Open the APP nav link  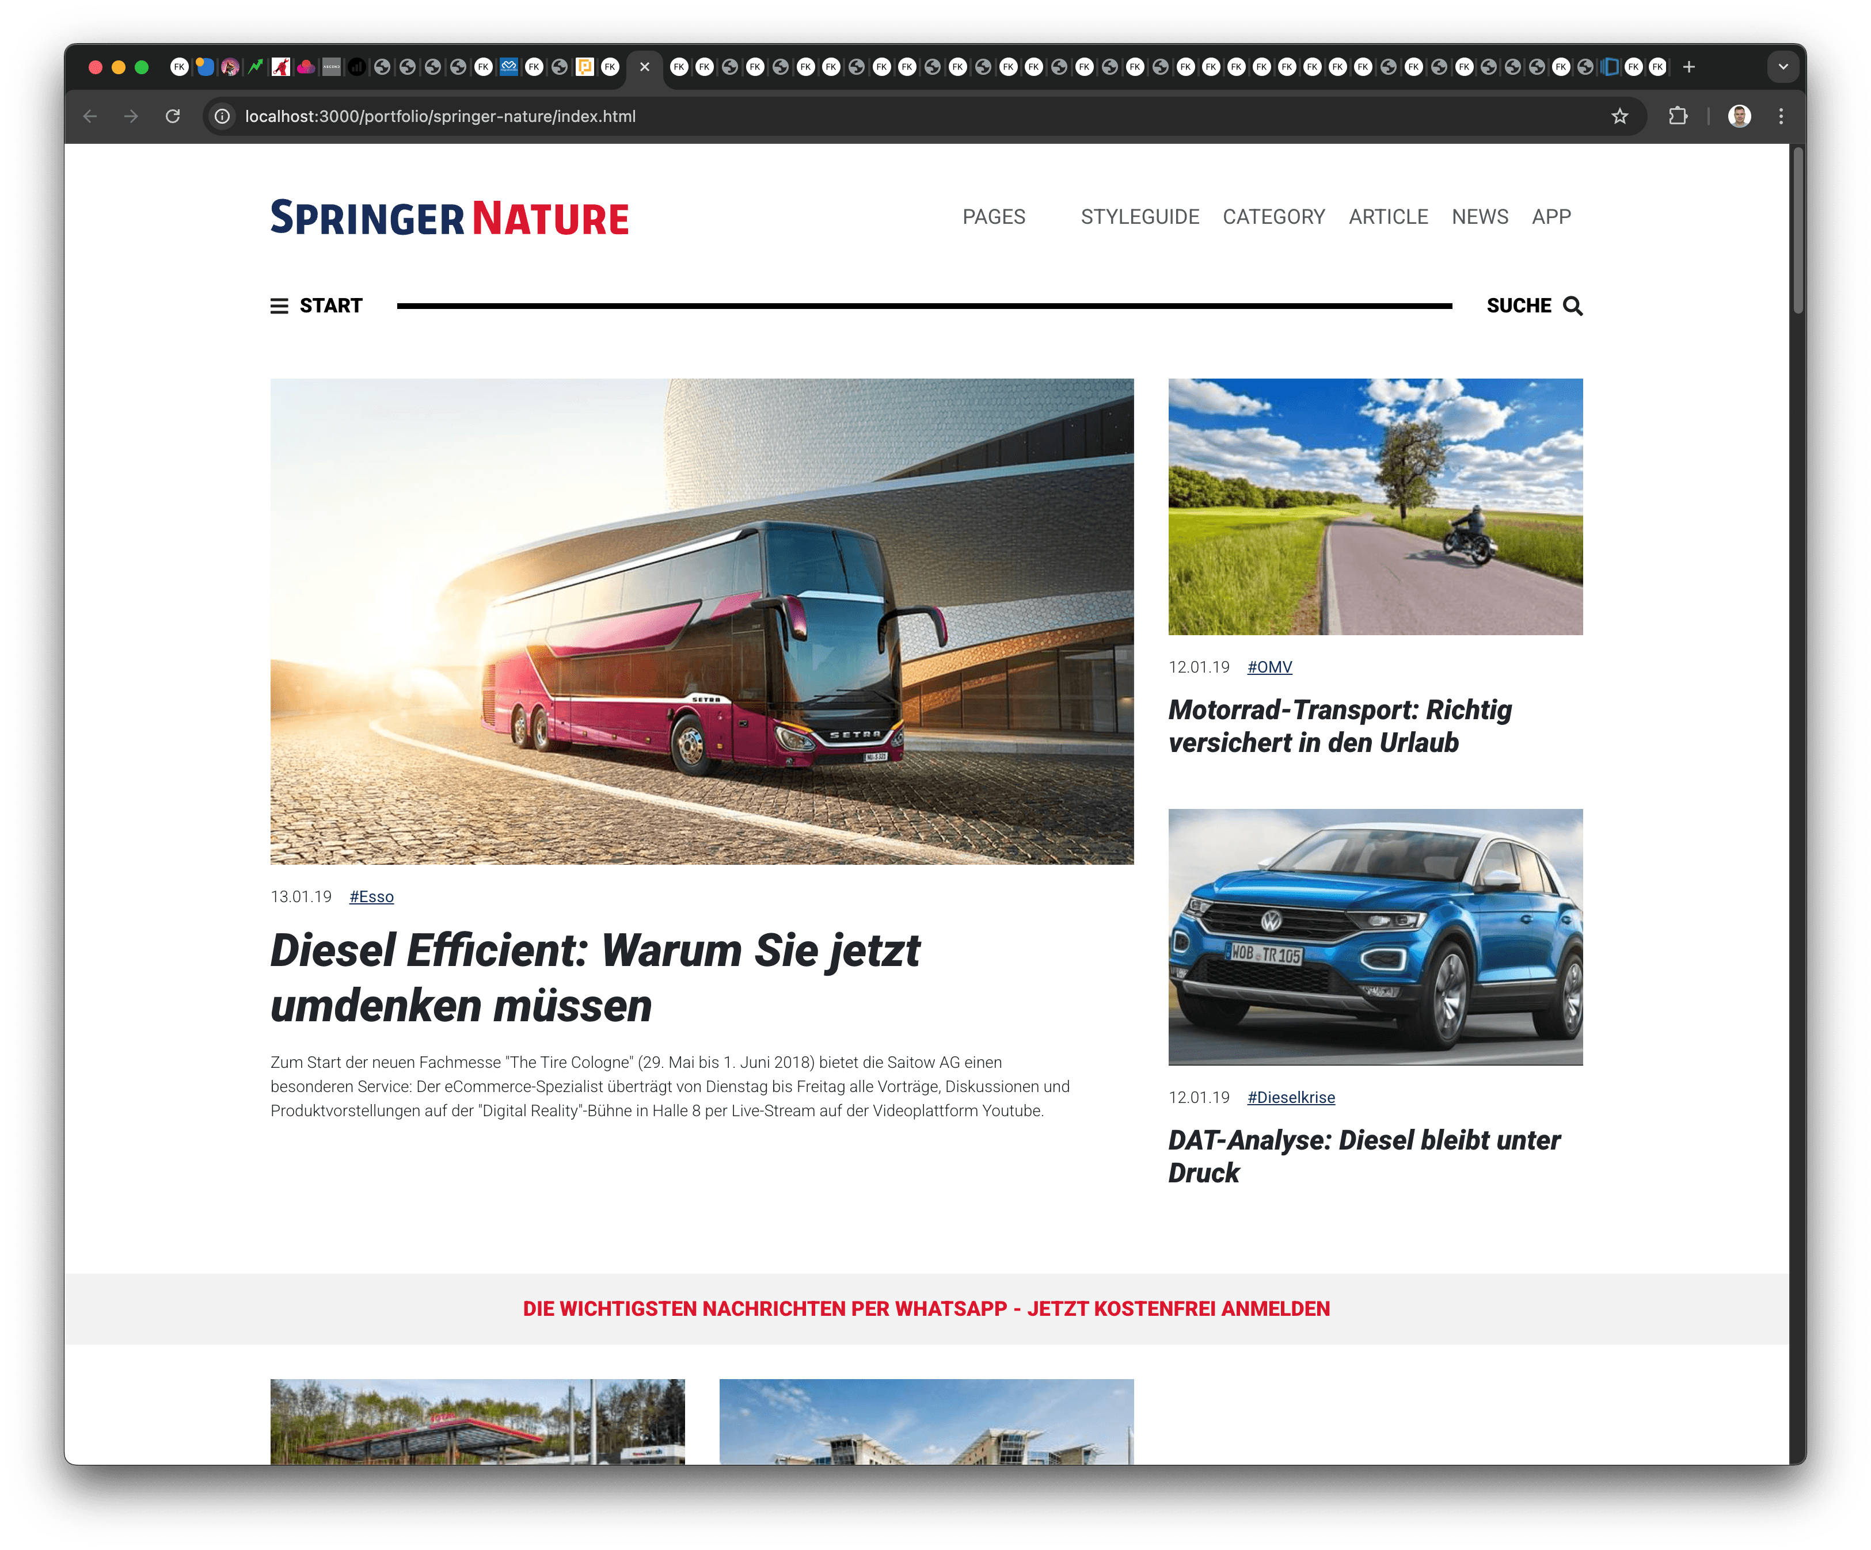(1551, 217)
